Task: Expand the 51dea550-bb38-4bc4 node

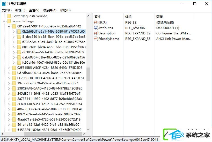Action: tap(14, 37)
